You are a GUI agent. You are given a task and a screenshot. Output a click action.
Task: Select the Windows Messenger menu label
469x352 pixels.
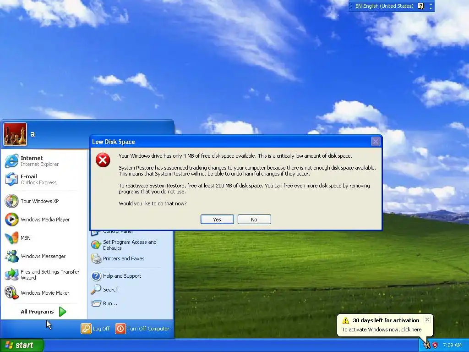coord(43,256)
